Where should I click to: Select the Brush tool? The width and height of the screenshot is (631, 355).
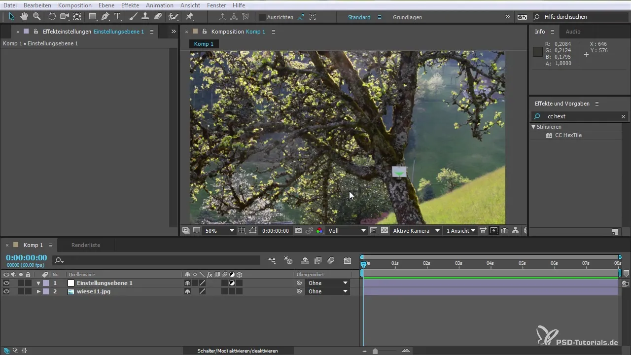click(x=133, y=17)
